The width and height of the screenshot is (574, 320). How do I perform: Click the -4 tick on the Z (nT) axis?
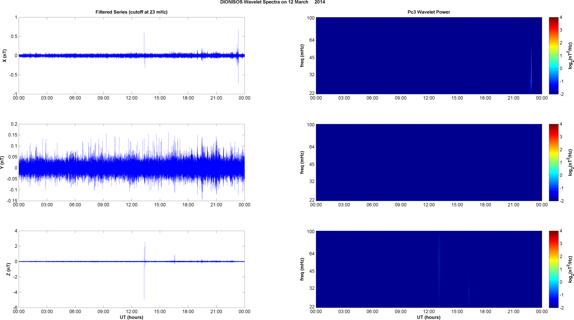point(15,293)
